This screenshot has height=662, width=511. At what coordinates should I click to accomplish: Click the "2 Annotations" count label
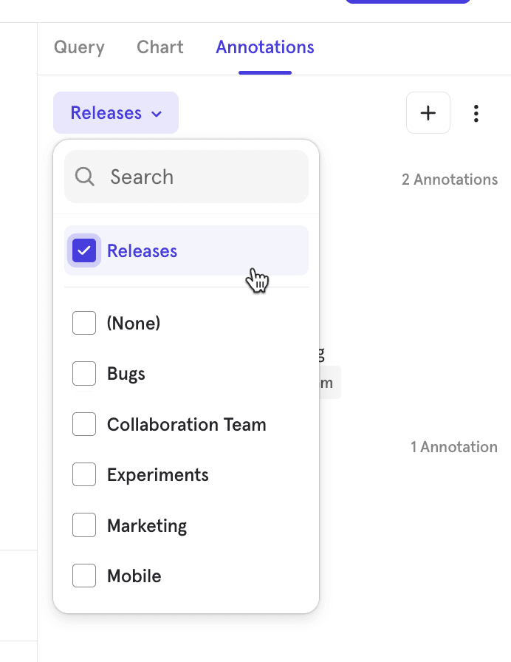click(449, 180)
